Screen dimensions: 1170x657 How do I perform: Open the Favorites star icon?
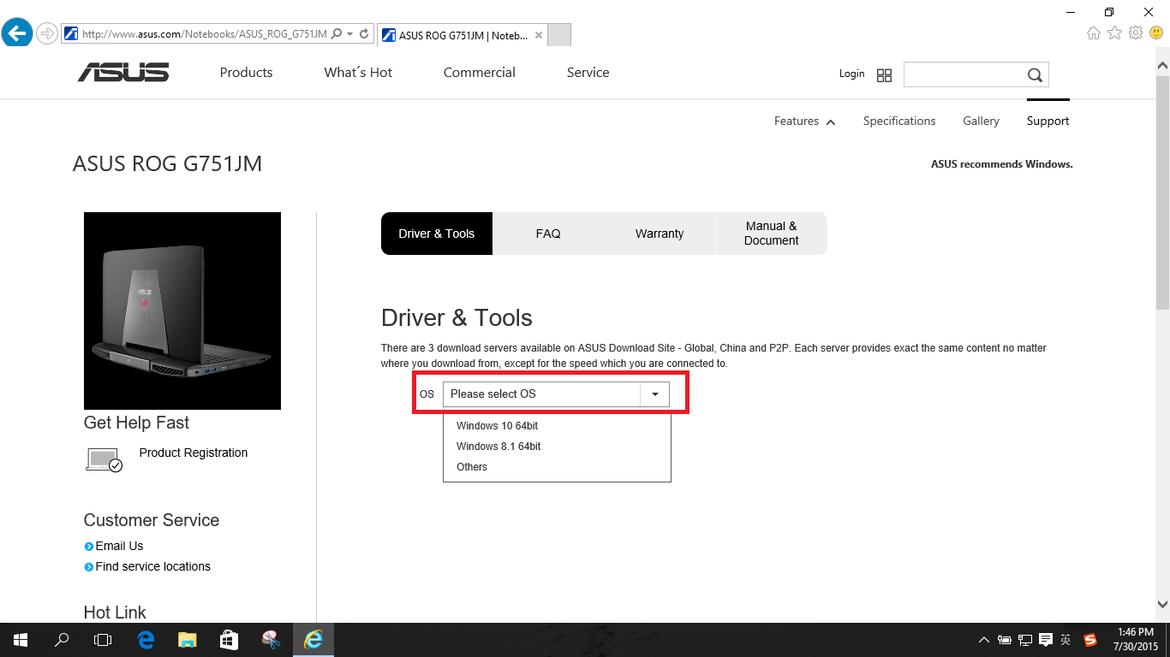click(1114, 33)
